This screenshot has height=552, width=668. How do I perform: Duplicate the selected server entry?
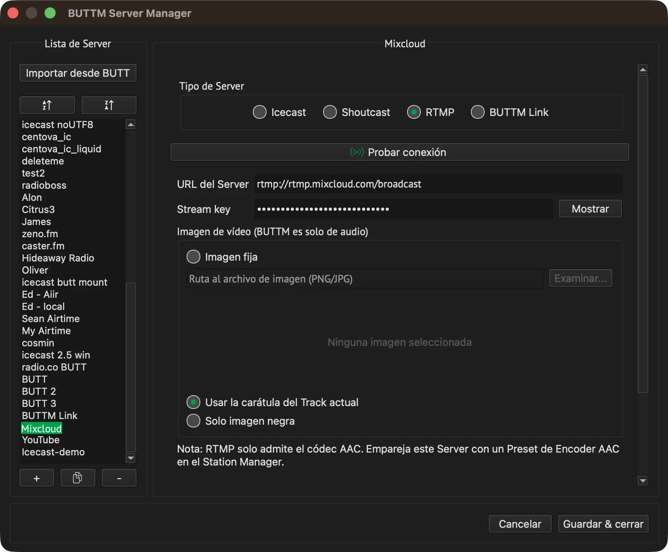click(78, 478)
